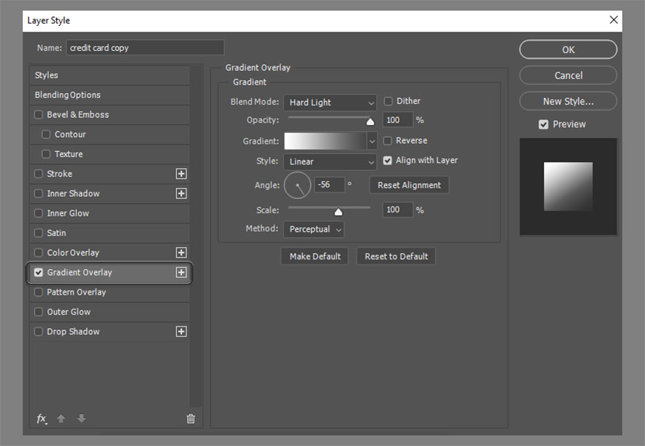Click the Scale slider handle
Viewport: 645px width, 446px height.
pos(338,212)
